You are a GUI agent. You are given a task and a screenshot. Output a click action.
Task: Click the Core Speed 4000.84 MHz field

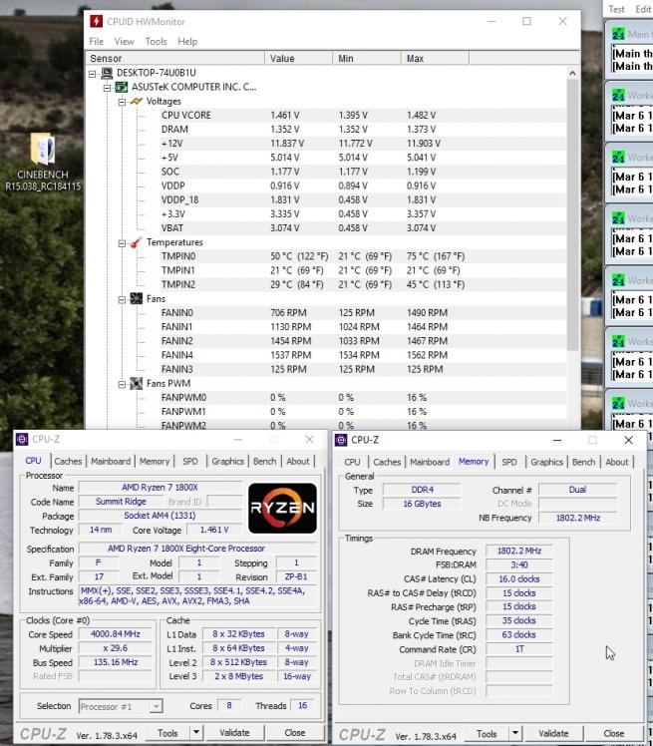pos(115,634)
